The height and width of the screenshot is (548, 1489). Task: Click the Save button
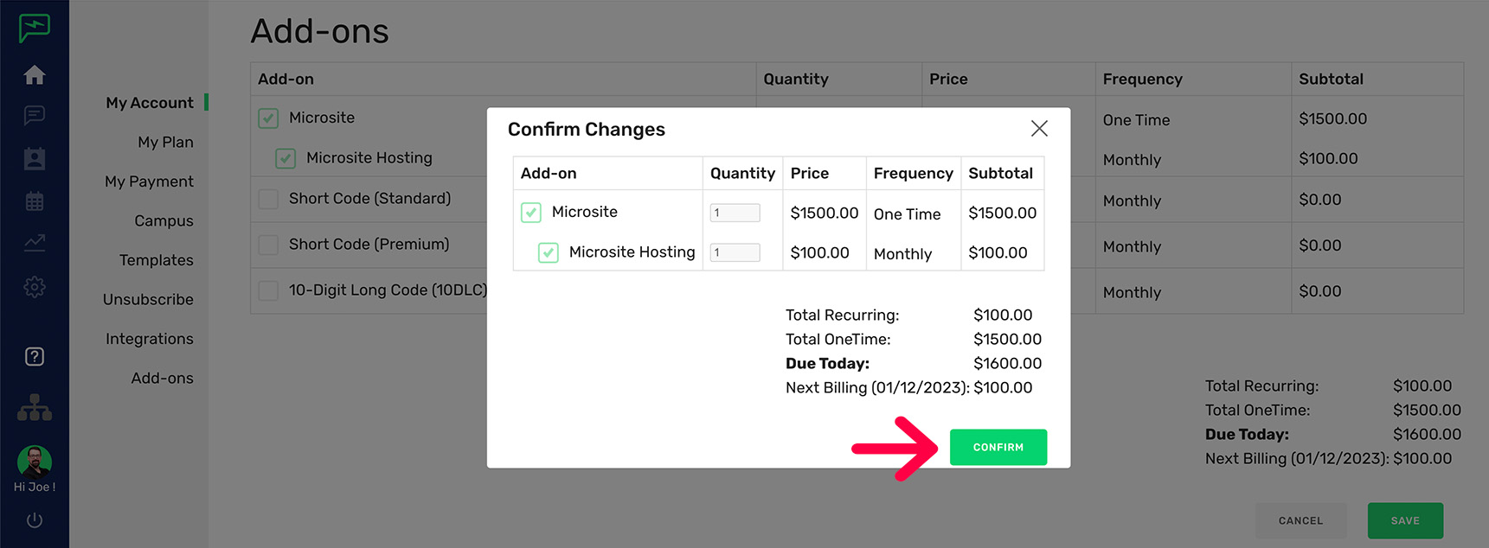(1405, 520)
